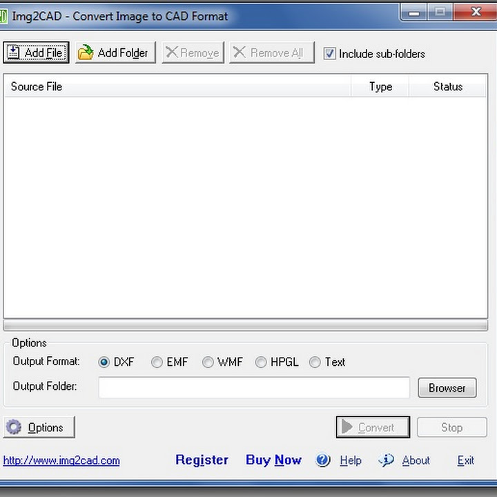Click the Remove button
This screenshot has width=497, height=497.
[193, 52]
